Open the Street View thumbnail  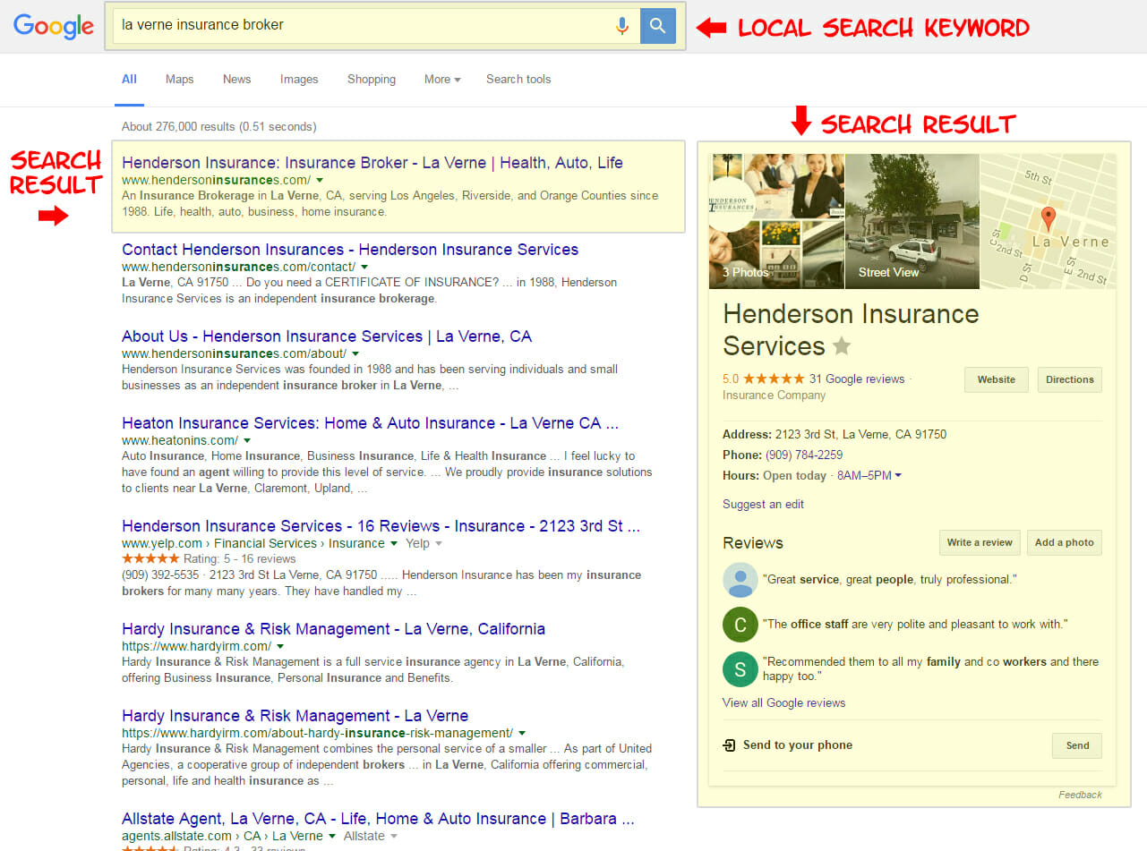[x=912, y=221]
